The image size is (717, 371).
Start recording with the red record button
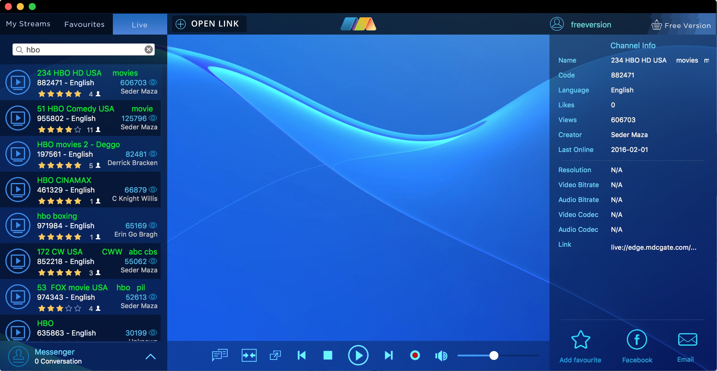[415, 355]
